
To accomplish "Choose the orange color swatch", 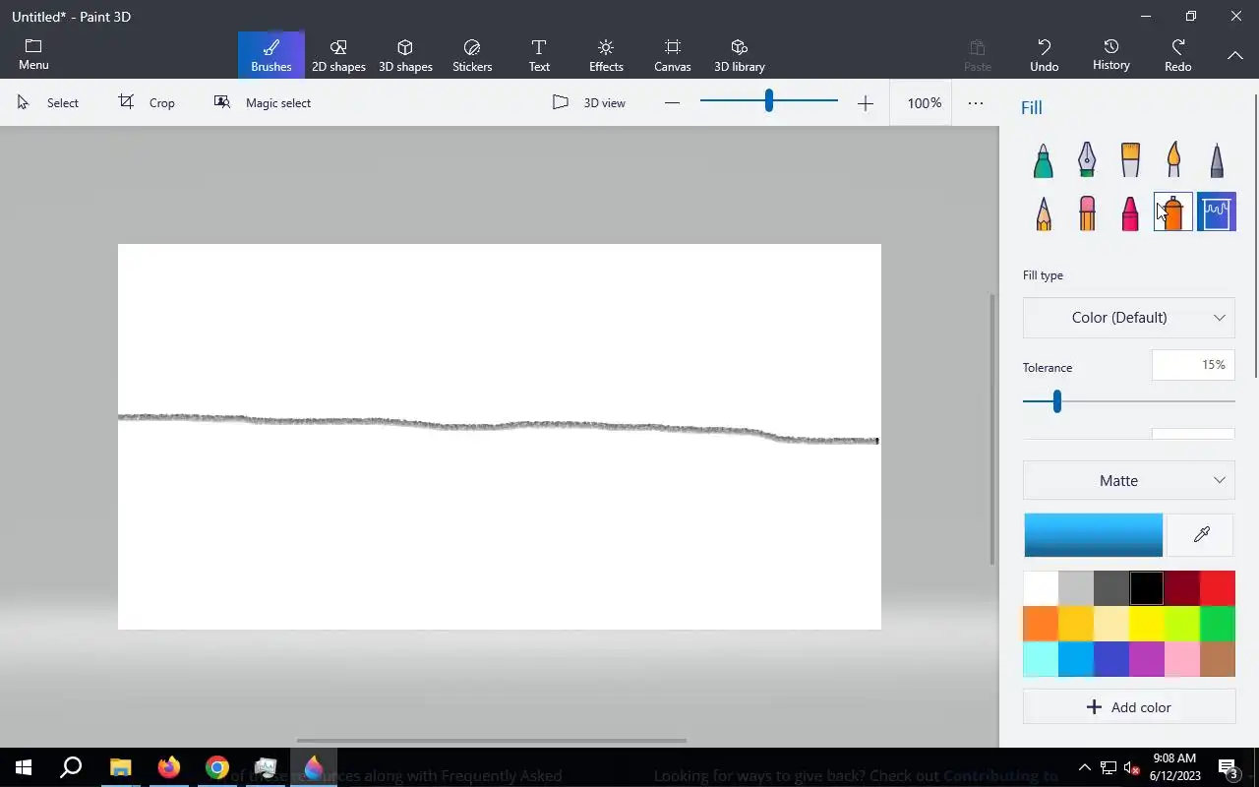I will click(x=1041, y=624).
